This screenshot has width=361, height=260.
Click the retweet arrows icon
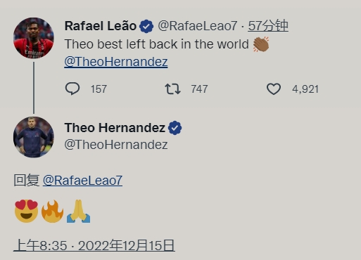click(x=172, y=89)
